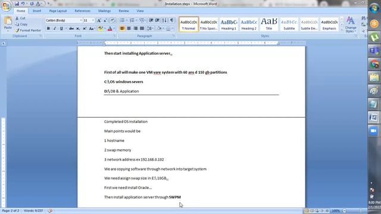Open the Office Button menu
The height and width of the screenshot is (214, 381).
click(6, 6)
